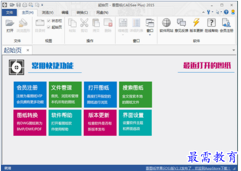241x171 pixels.
Task: Click the 版本更新 magenta tile
Action: coord(100,123)
